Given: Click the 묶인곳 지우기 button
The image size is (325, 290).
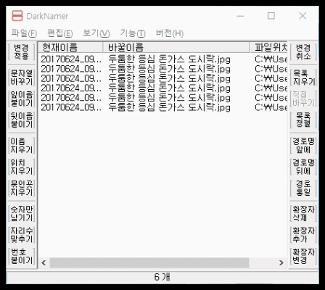Looking at the screenshot, I should [x=22, y=188].
